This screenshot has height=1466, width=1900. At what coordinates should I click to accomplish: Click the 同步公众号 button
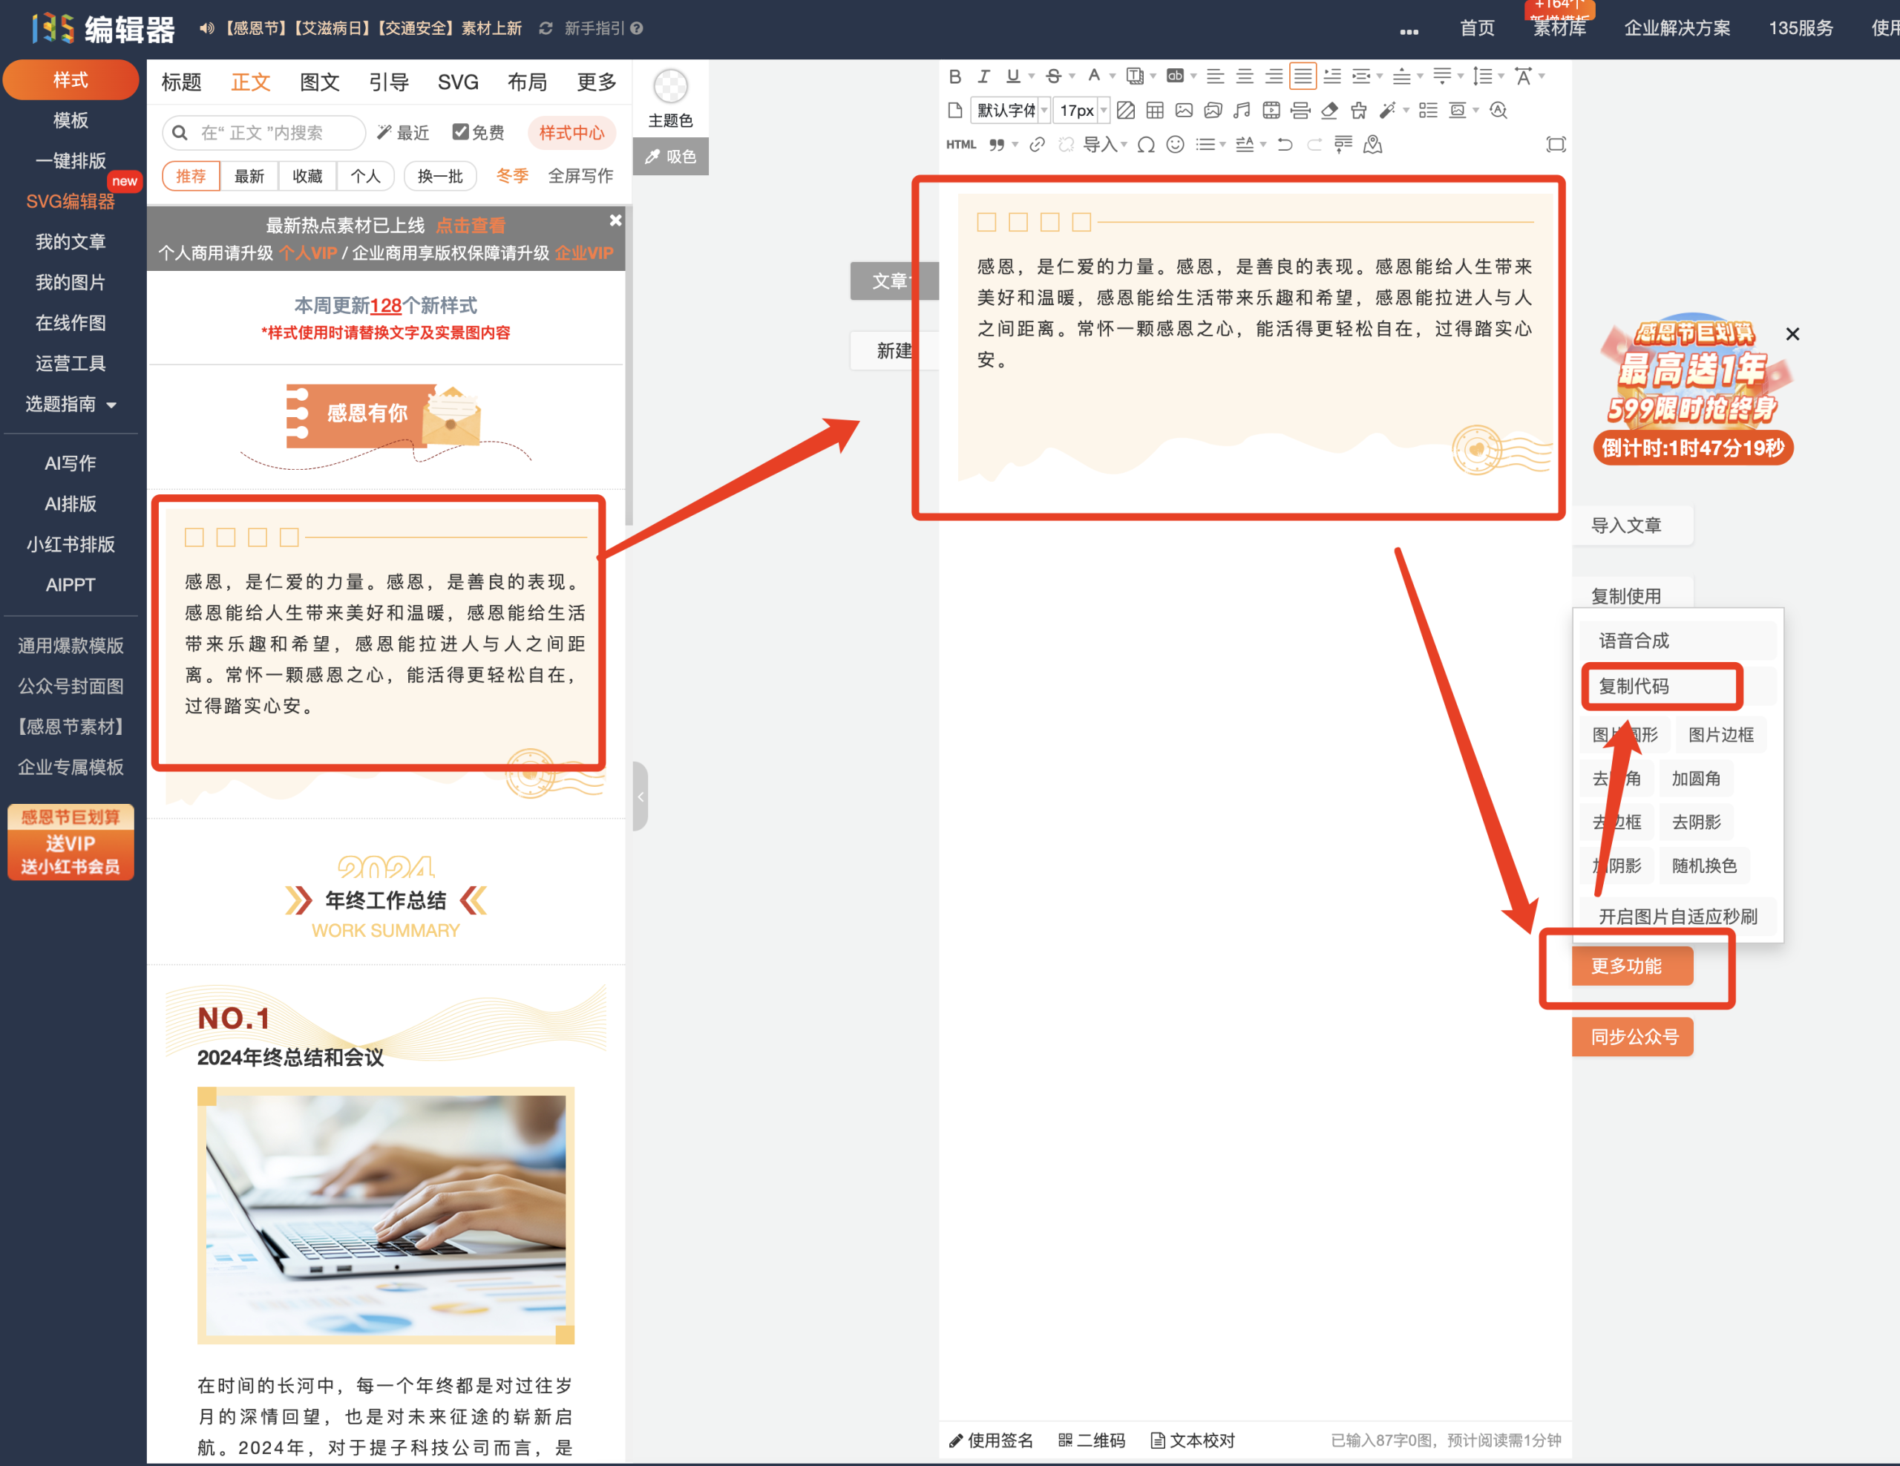pyautogui.click(x=1632, y=1036)
